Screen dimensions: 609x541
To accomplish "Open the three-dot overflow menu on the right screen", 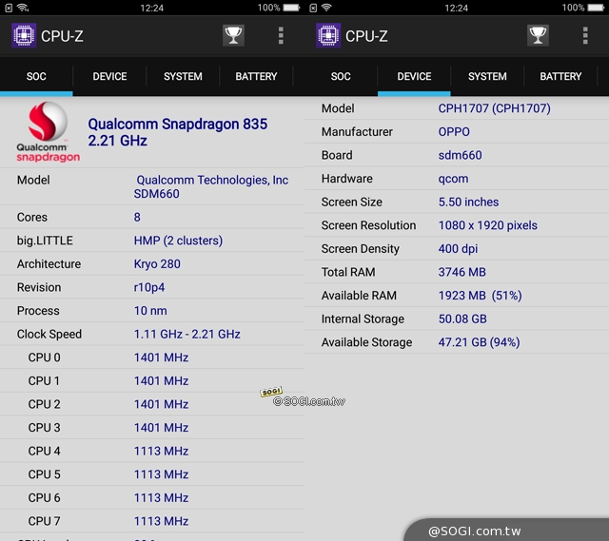I will coord(585,36).
